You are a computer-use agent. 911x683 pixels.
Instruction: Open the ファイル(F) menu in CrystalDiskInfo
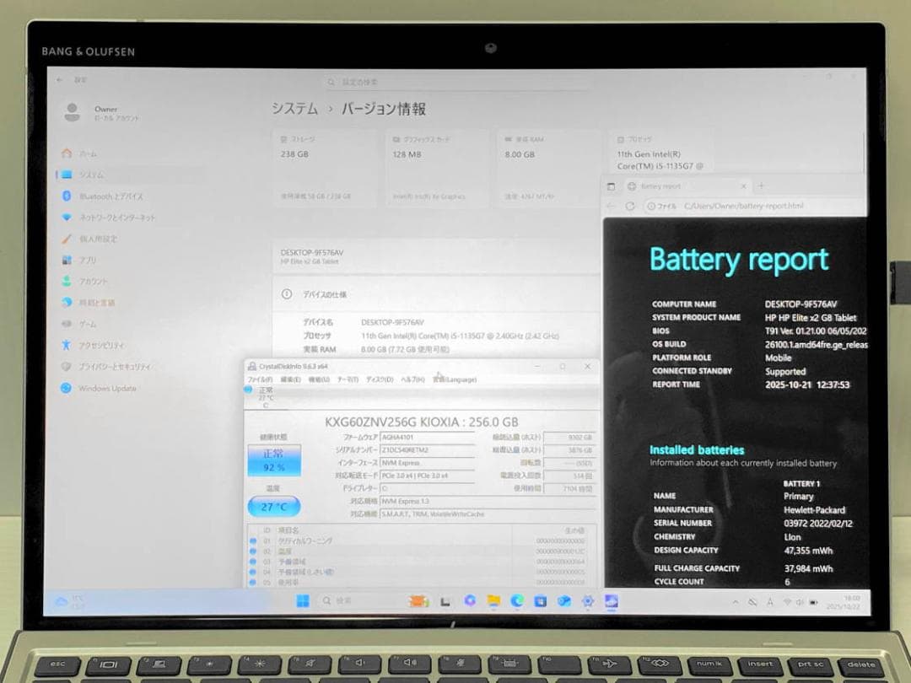pos(258,379)
